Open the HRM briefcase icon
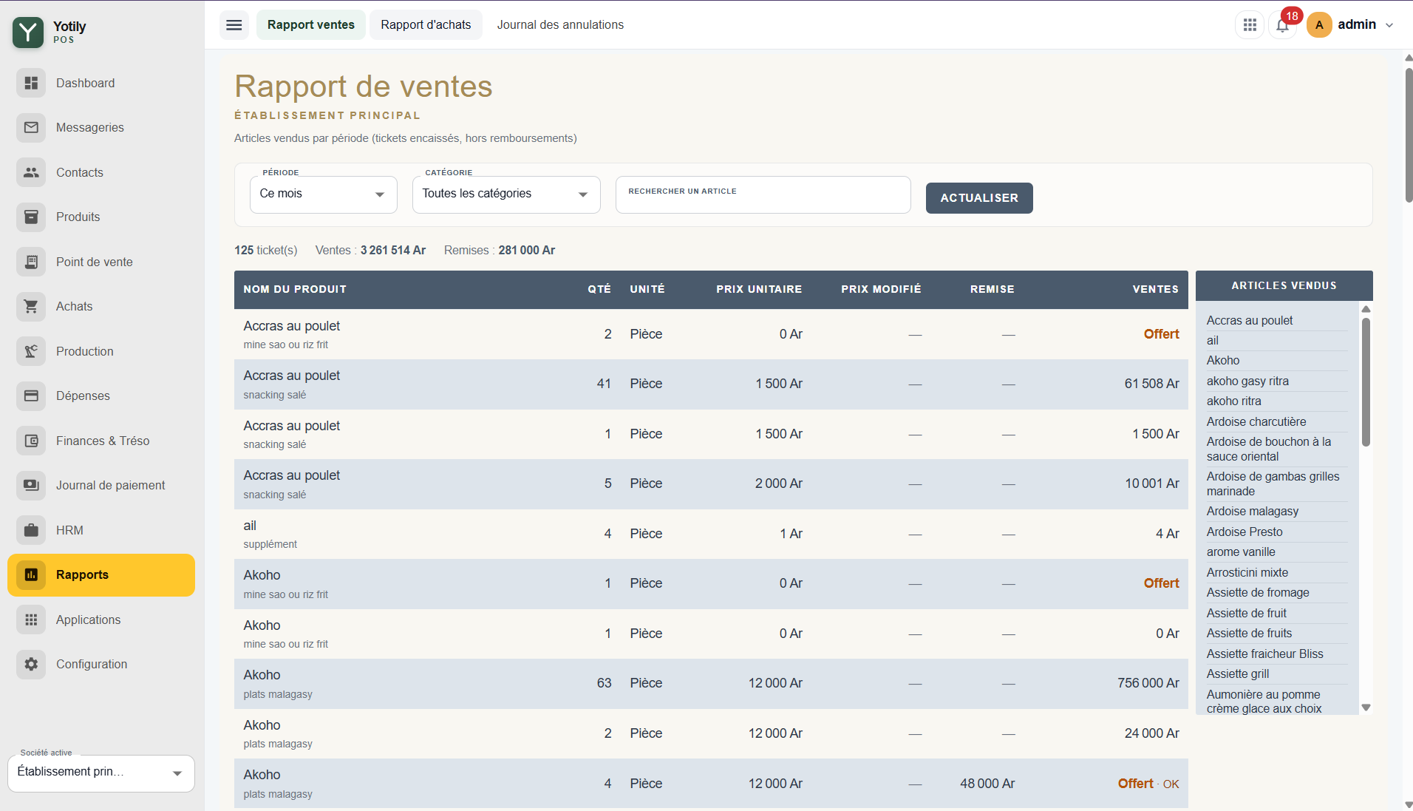Screen dimensions: 1413x811 (x=31, y=530)
